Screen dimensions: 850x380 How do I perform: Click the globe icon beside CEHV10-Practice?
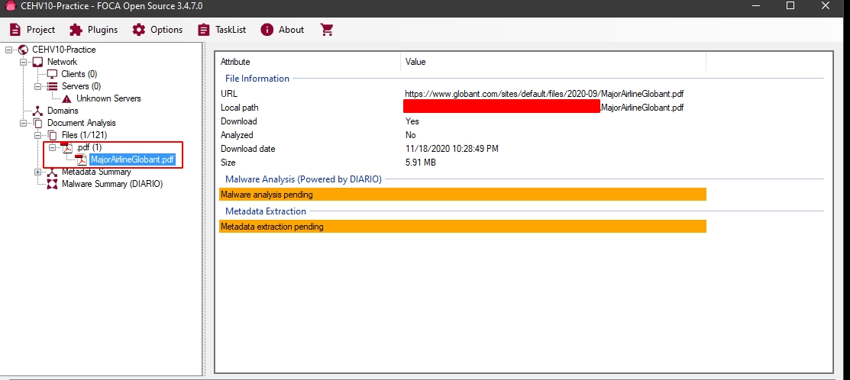23,50
